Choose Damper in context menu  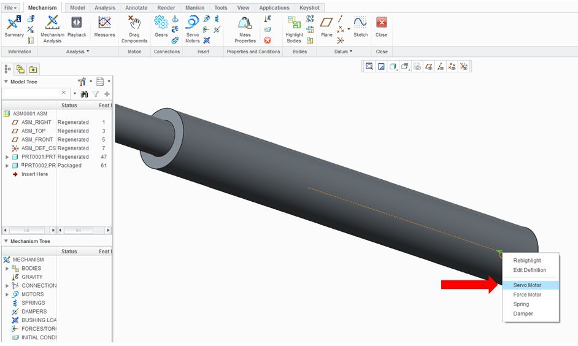click(x=531, y=314)
